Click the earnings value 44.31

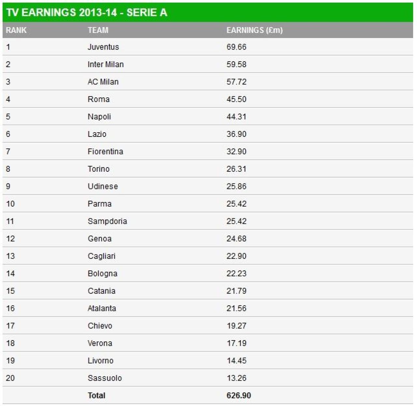[237, 117]
